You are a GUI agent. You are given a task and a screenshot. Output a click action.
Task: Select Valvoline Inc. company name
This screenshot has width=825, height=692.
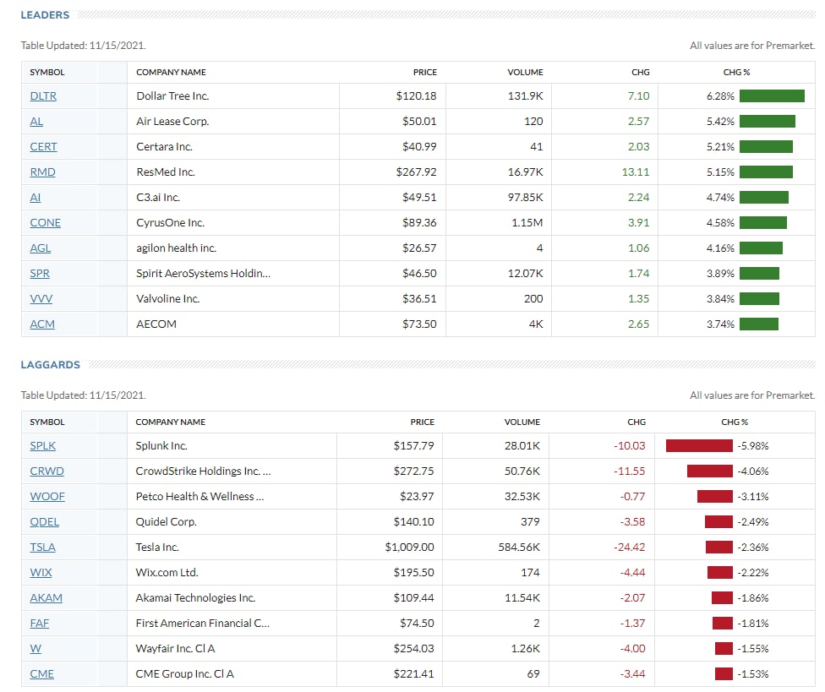168,298
